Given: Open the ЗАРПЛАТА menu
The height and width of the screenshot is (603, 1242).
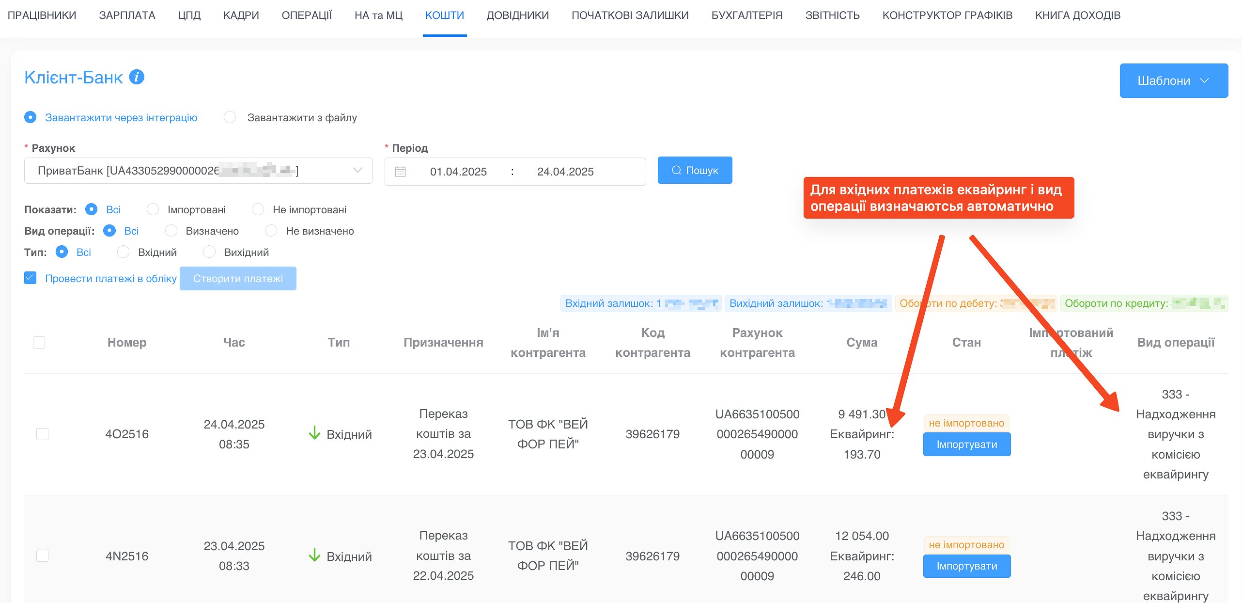Looking at the screenshot, I should pos(127,15).
